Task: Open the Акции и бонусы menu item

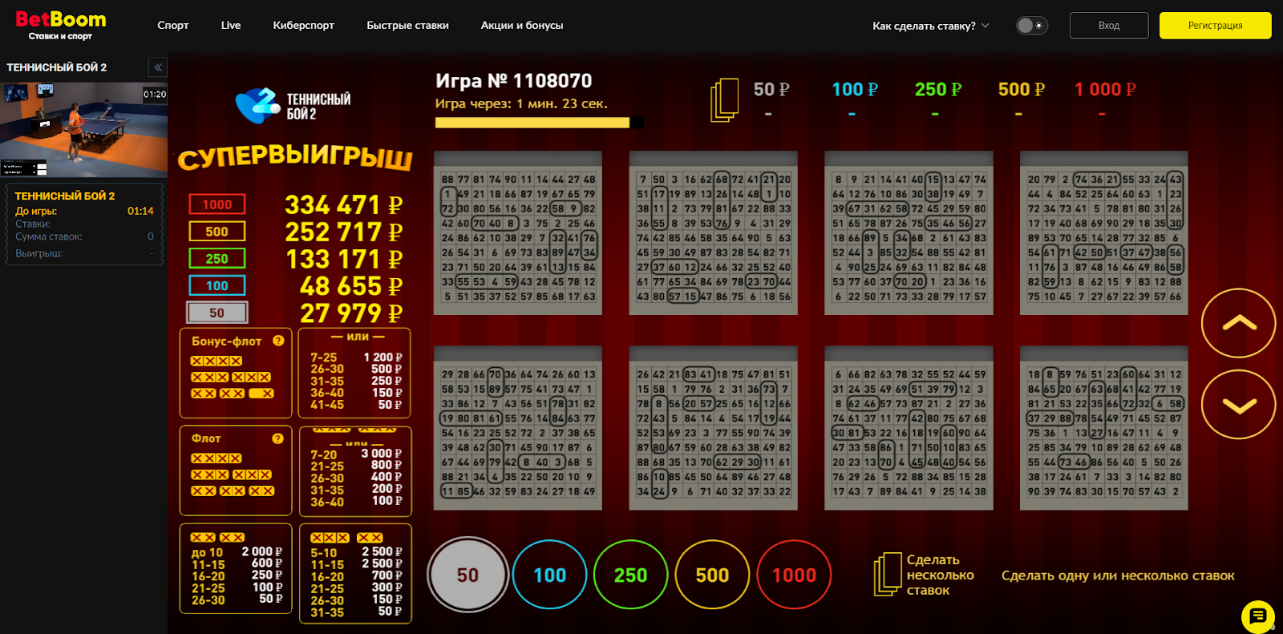Action: [522, 26]
